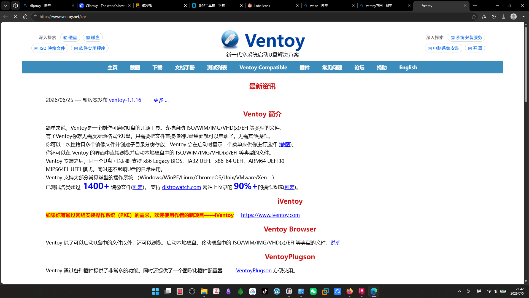Open File Explorer from the taskbar

[x=204, y=291]
